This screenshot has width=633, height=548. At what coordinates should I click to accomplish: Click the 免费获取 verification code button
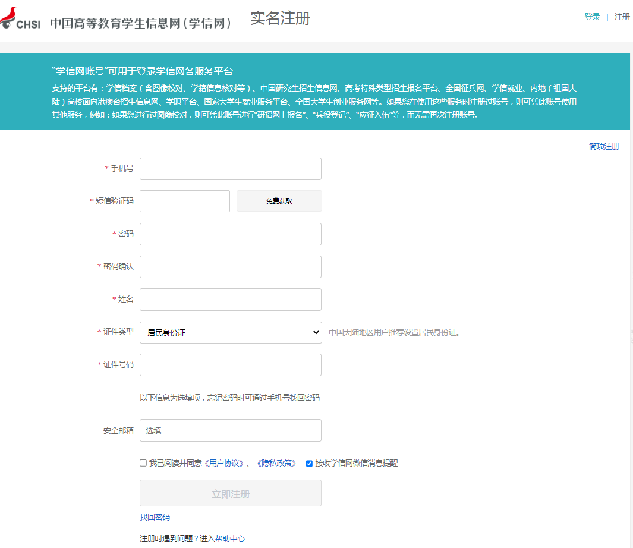(x=279, y=201)
